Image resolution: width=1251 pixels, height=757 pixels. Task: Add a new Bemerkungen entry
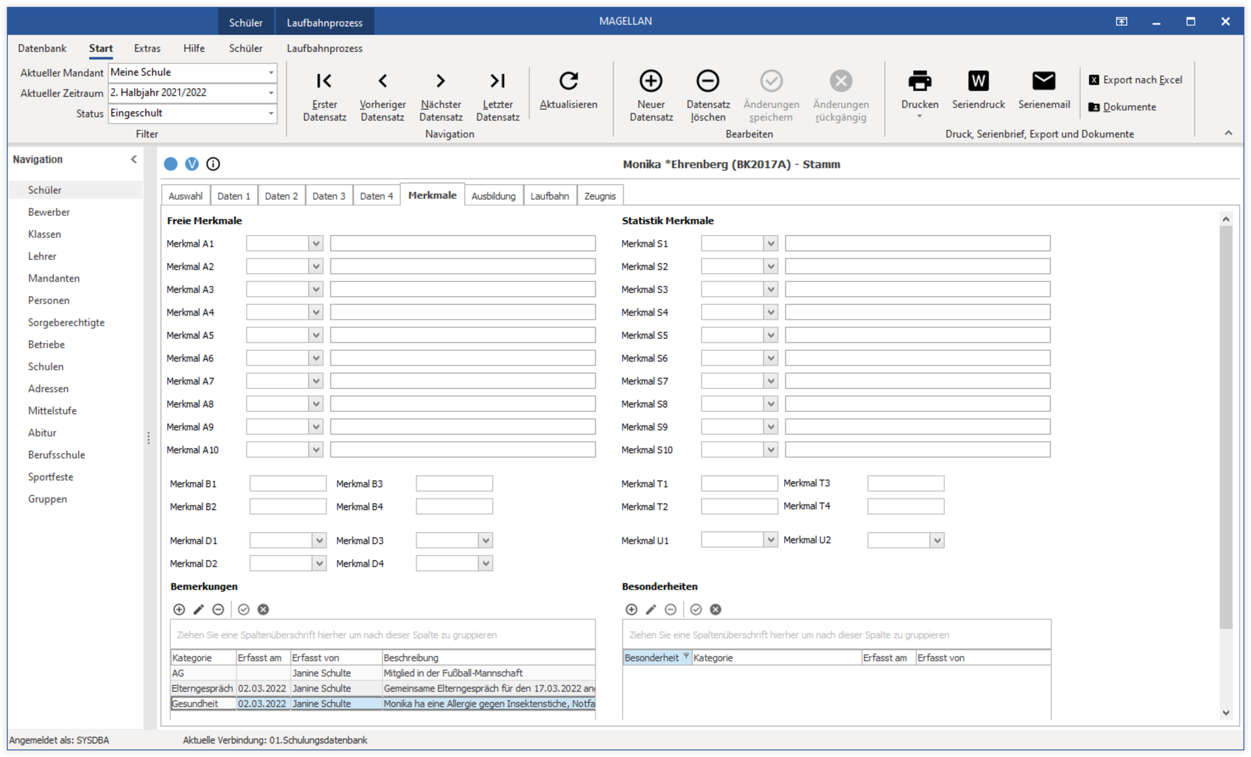pyautogui.click(x=179, y=609)
